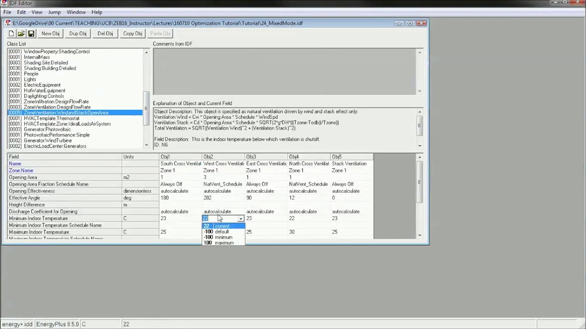
Task: Choose the 22 current option in dropdown
Action: tap(223, 226)
